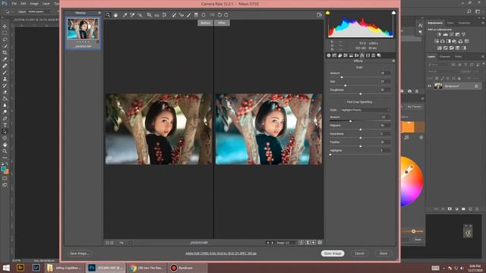Click Photoshop search magnifier icon
486x273 pixels.
click(469, 11)
